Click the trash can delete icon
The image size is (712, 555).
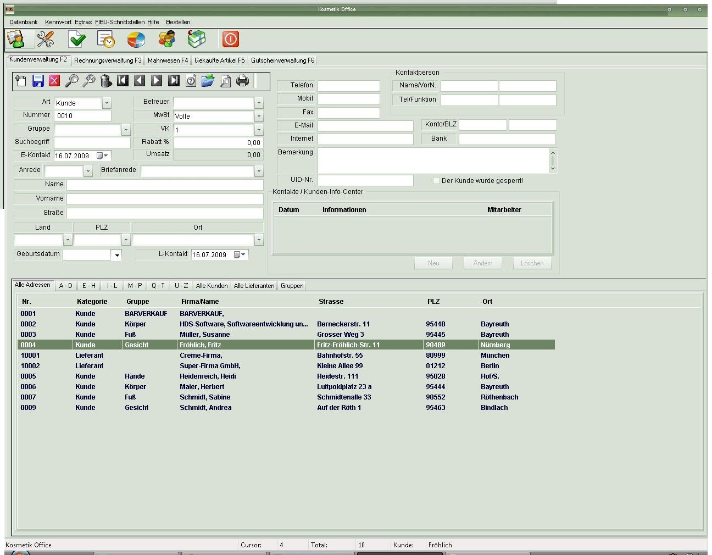(106, 81)
